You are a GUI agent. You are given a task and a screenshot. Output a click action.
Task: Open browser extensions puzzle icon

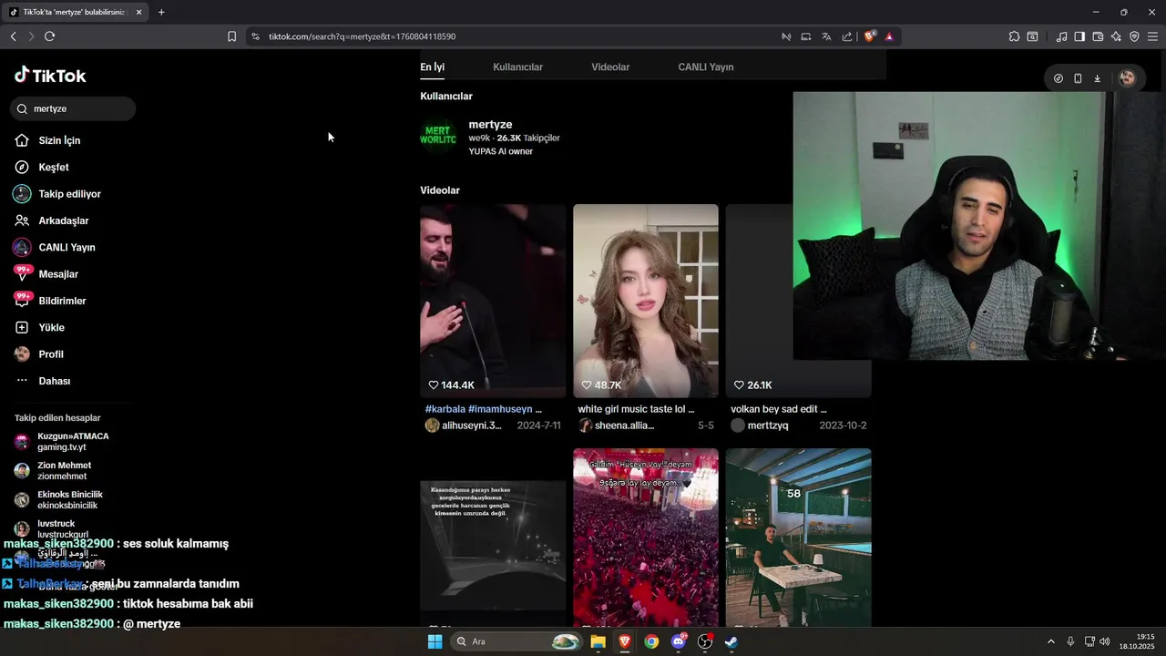pos(1014,36)
